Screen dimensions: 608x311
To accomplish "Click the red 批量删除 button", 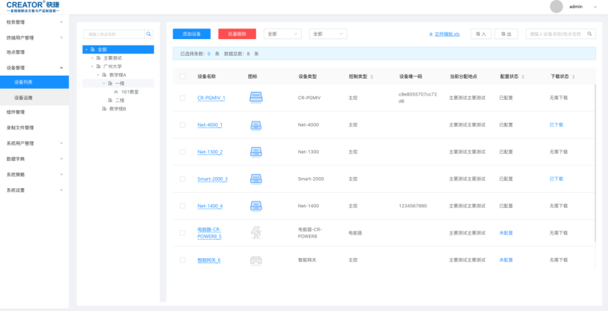I will 237,34.
